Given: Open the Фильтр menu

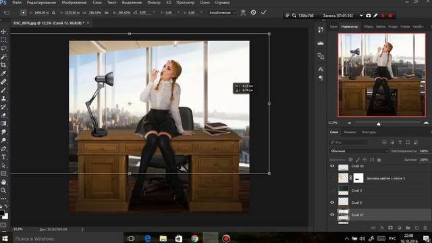Looking at the screenshot, I should [154, 3].
